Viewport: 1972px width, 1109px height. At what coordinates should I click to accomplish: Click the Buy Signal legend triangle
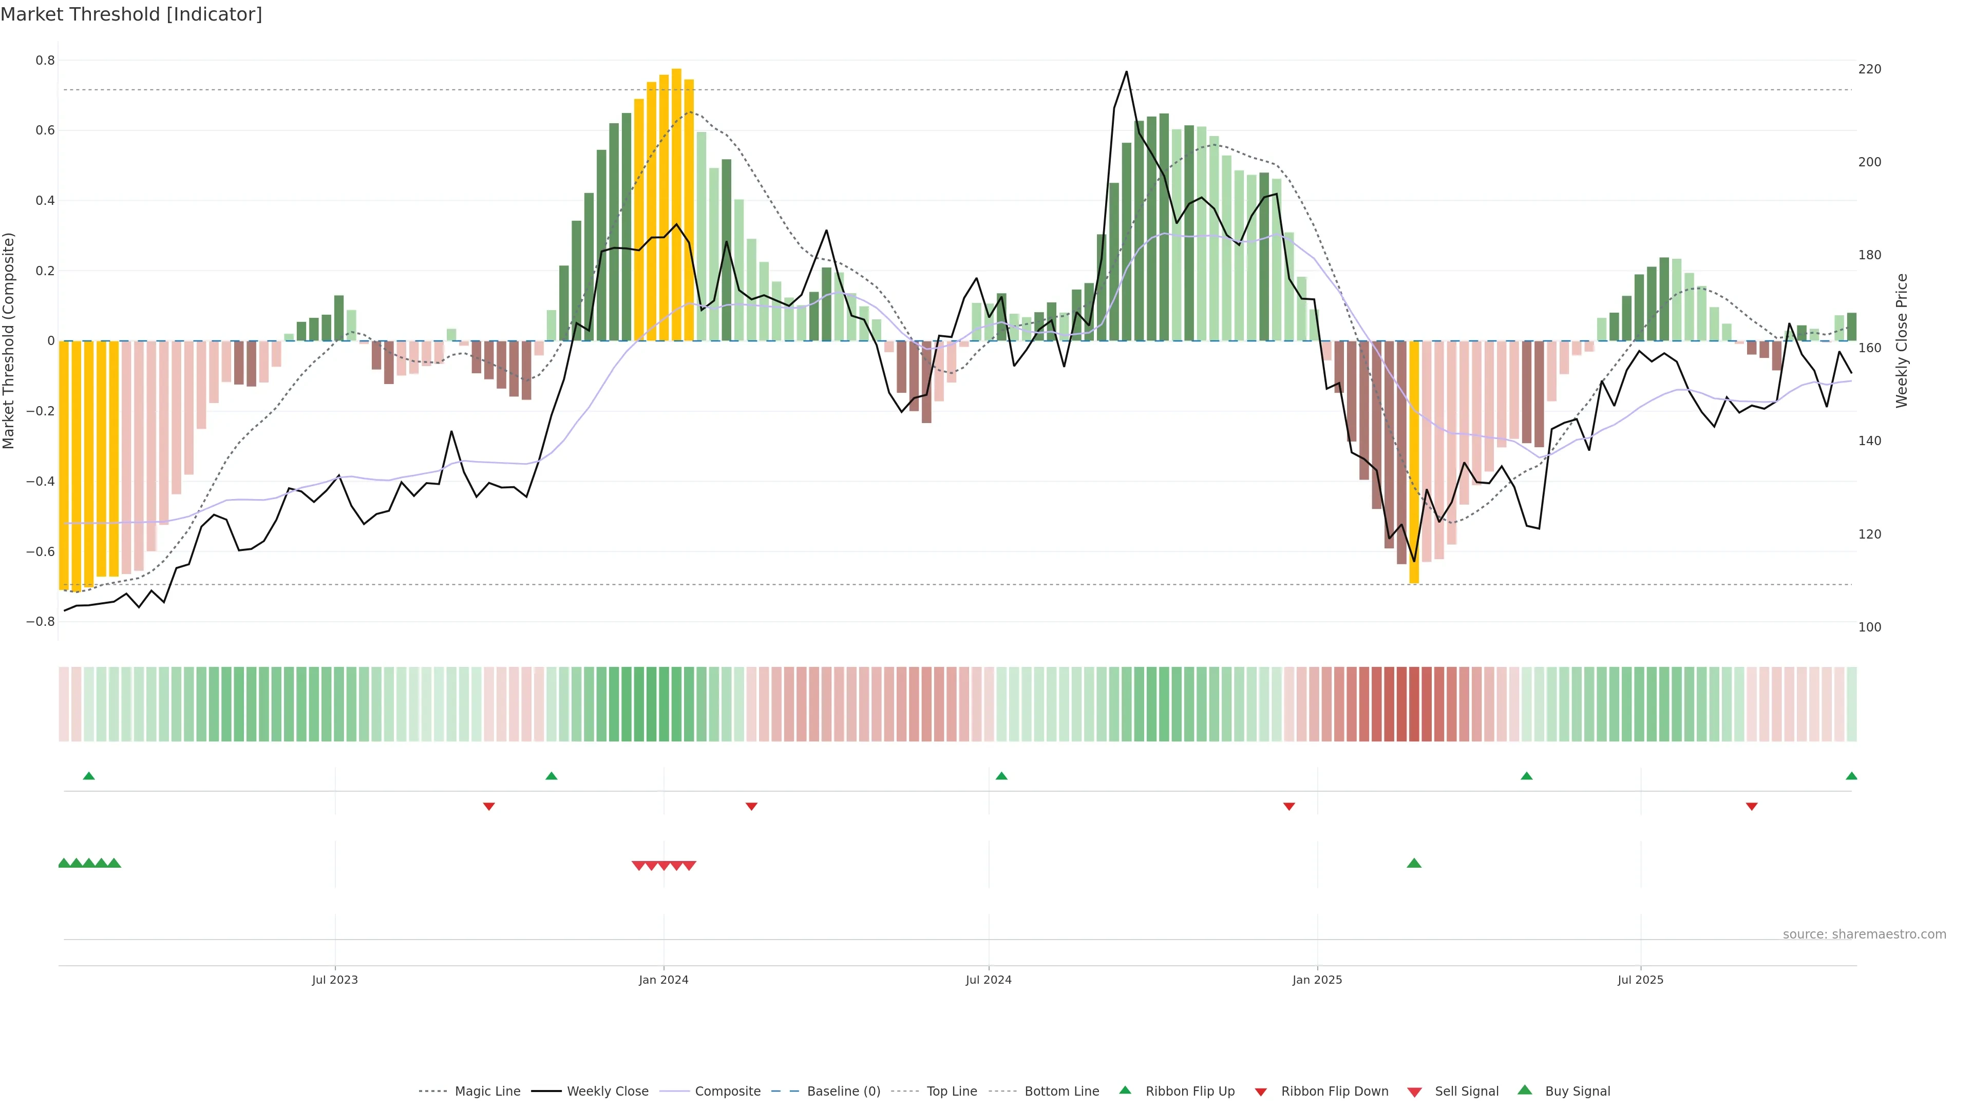point(1524,1090)
